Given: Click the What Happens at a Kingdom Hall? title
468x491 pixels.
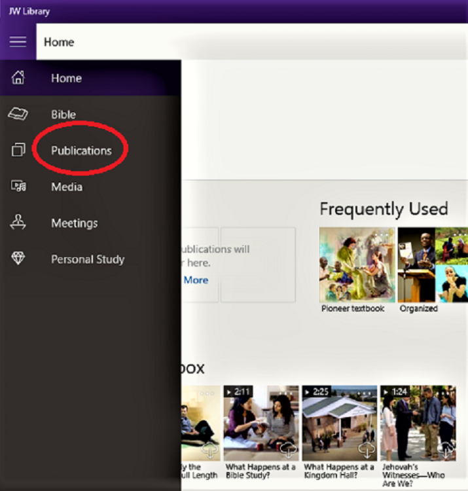Looking at the screenshot, I should [x=339, y=471].
